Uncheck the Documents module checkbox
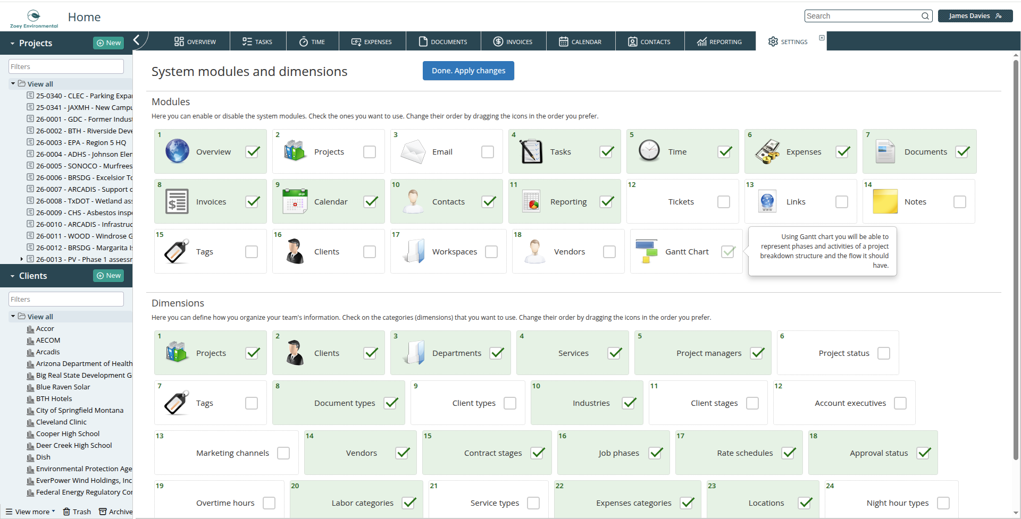Screen dimensions: 1021x519 pos(963,152)
